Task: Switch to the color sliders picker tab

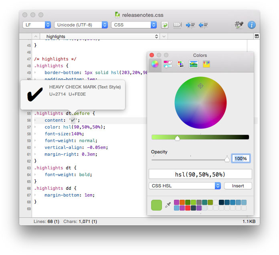Action: 168,64
